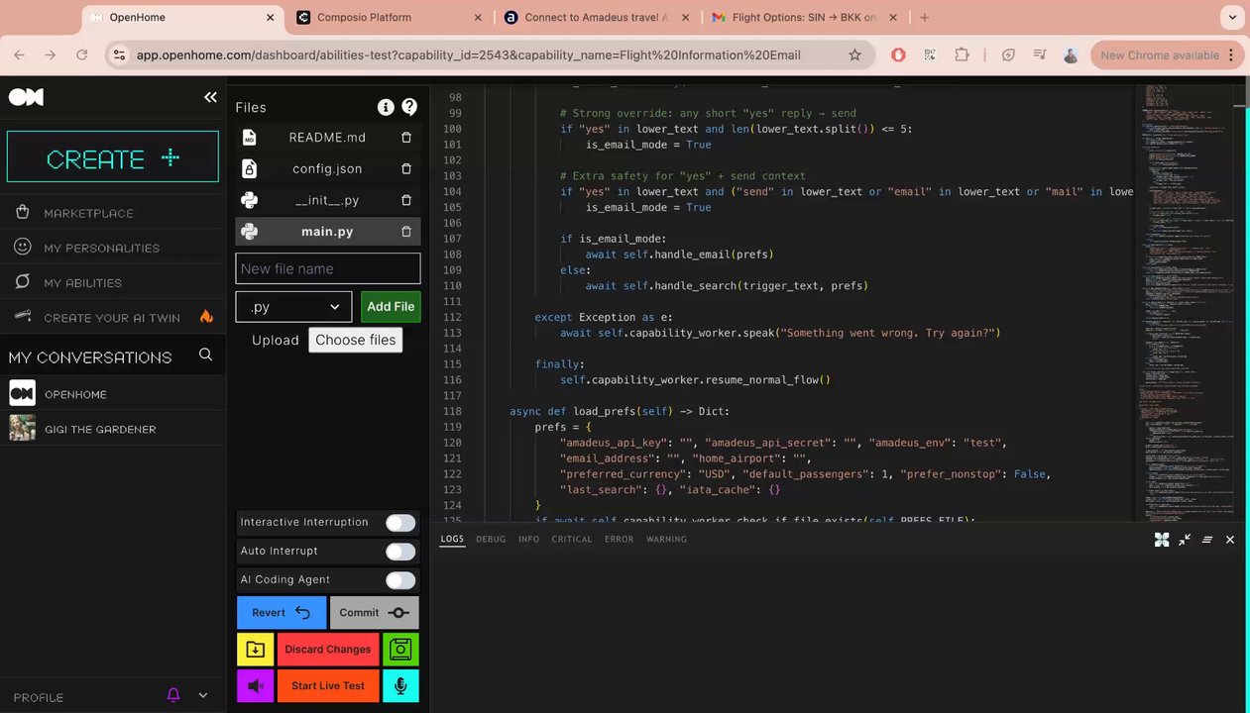
Task: Select config.json file
Action: [x=327, y=169]
